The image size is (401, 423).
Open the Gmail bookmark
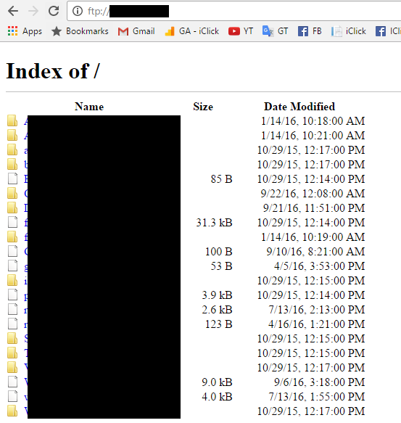coord(136,31)
